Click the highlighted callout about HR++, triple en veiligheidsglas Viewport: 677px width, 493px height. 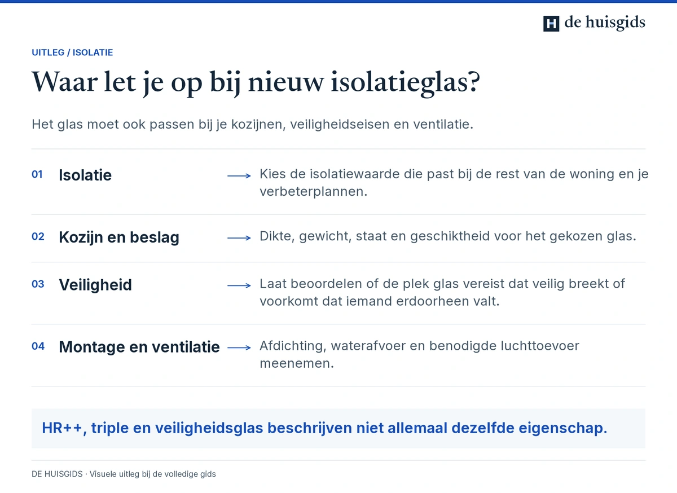(x=338, y=428)
